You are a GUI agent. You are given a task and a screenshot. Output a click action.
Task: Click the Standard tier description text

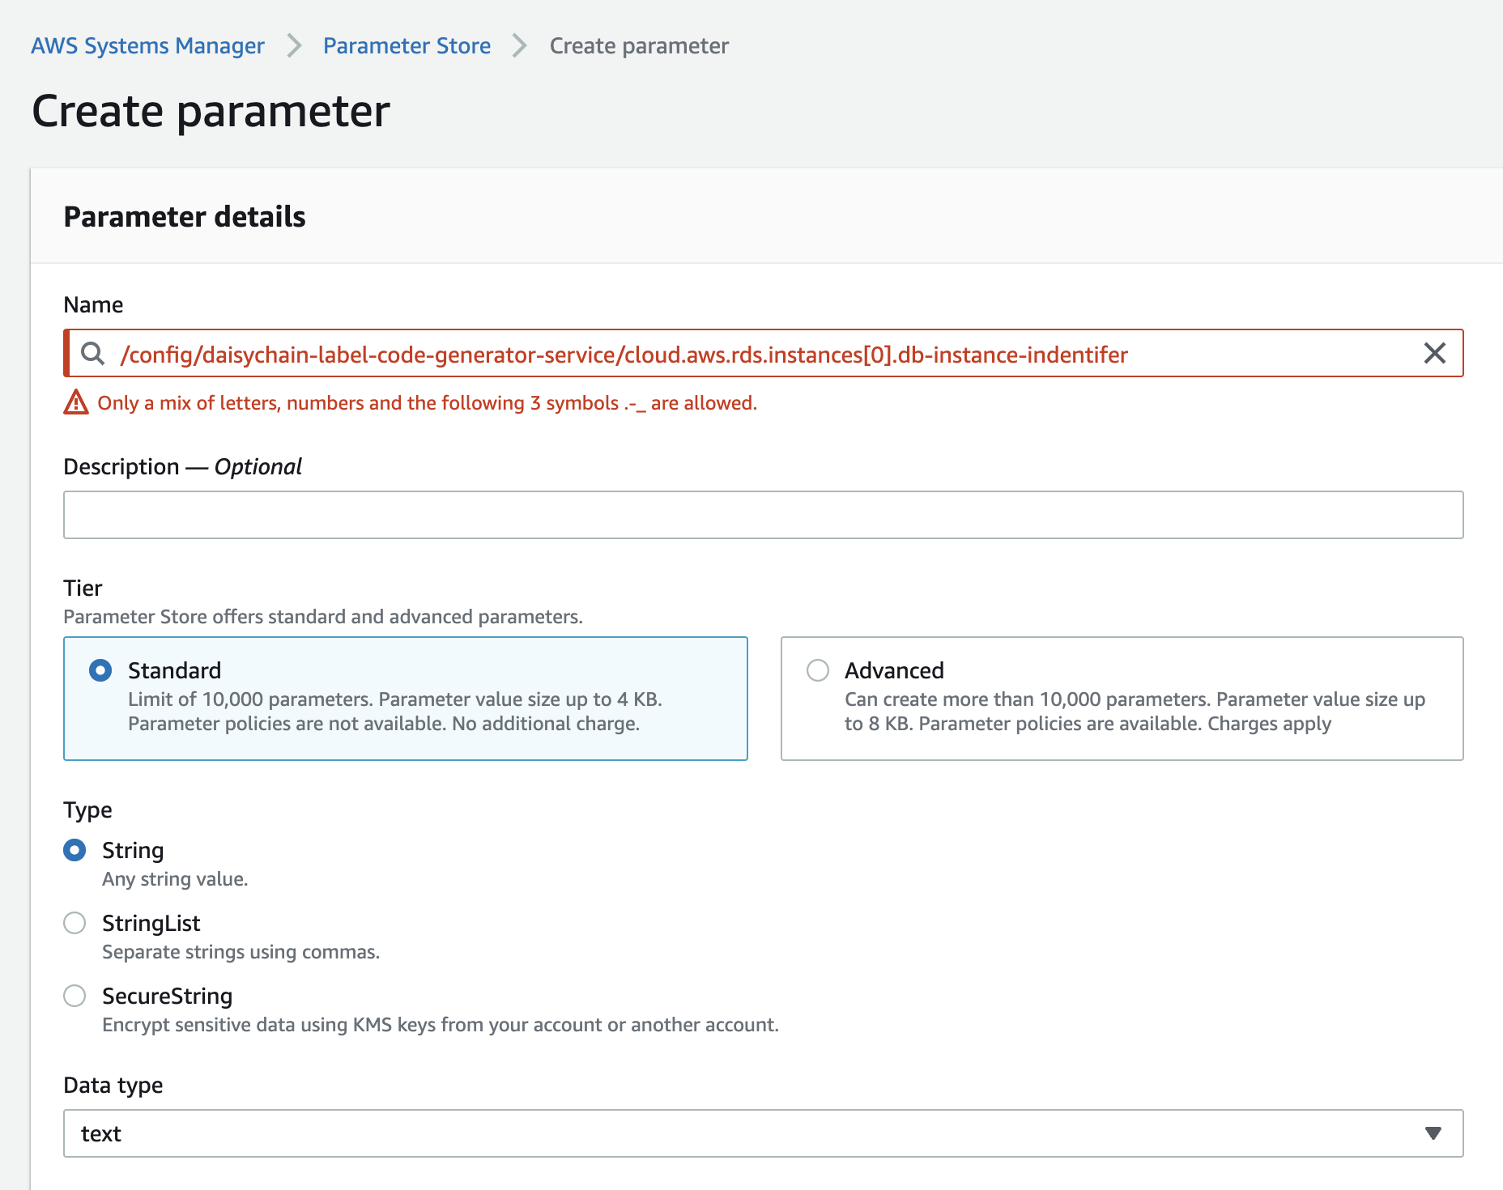[x=395, y=712]
